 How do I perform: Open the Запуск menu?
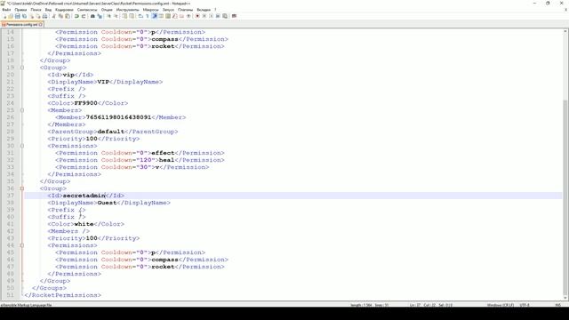point(168,10)
